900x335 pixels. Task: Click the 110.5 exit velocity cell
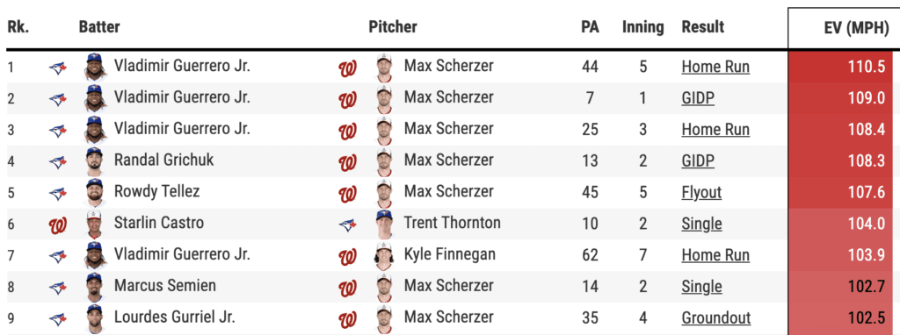tap(844, 67)
